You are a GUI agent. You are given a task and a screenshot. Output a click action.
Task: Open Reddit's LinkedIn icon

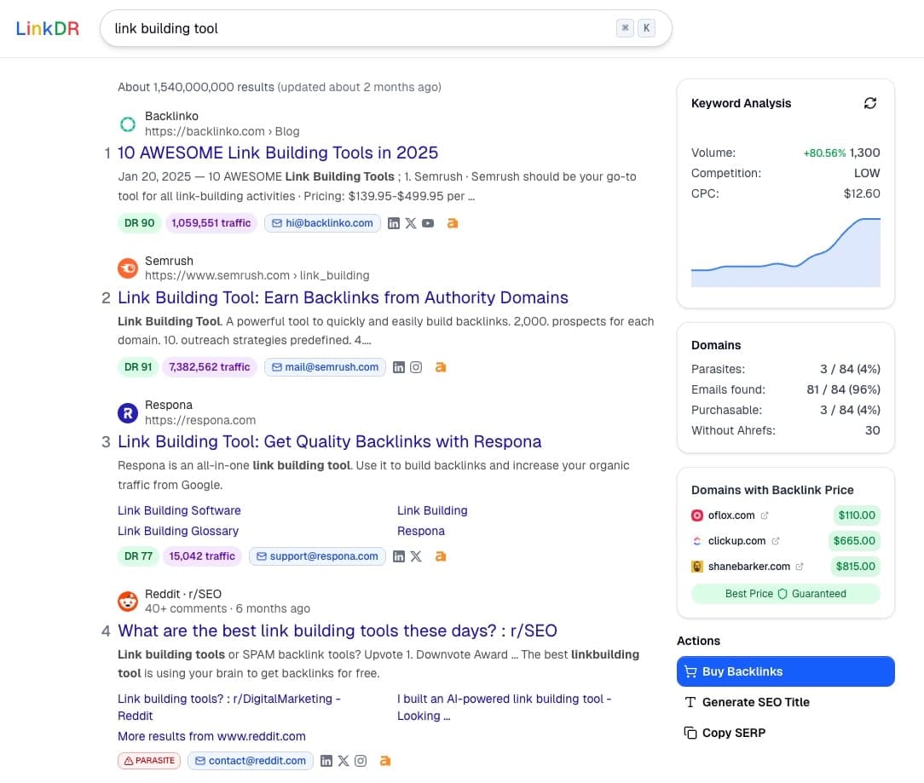click(x=326, y=761)
